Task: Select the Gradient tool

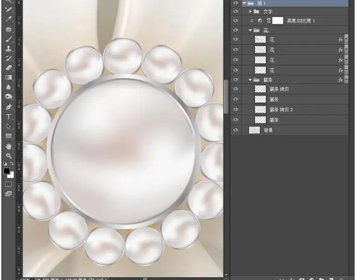Action: click(9, 78)
